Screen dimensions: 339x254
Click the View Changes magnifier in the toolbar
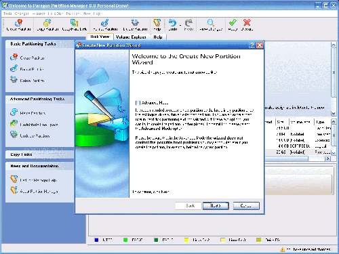pos(211,22)
